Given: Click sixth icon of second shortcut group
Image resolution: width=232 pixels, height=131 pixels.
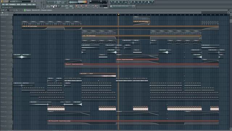Looking at the screenshot, I should click(x=149, y=2).
